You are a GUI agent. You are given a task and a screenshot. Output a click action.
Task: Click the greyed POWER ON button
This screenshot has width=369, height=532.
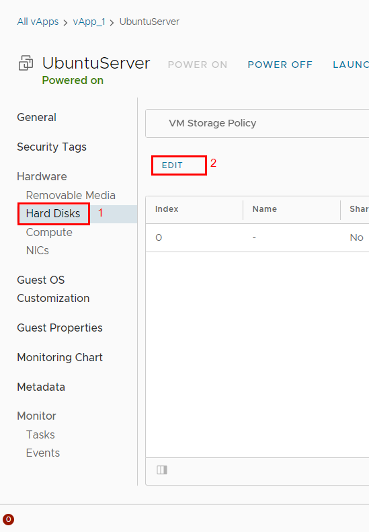(198, 65)
